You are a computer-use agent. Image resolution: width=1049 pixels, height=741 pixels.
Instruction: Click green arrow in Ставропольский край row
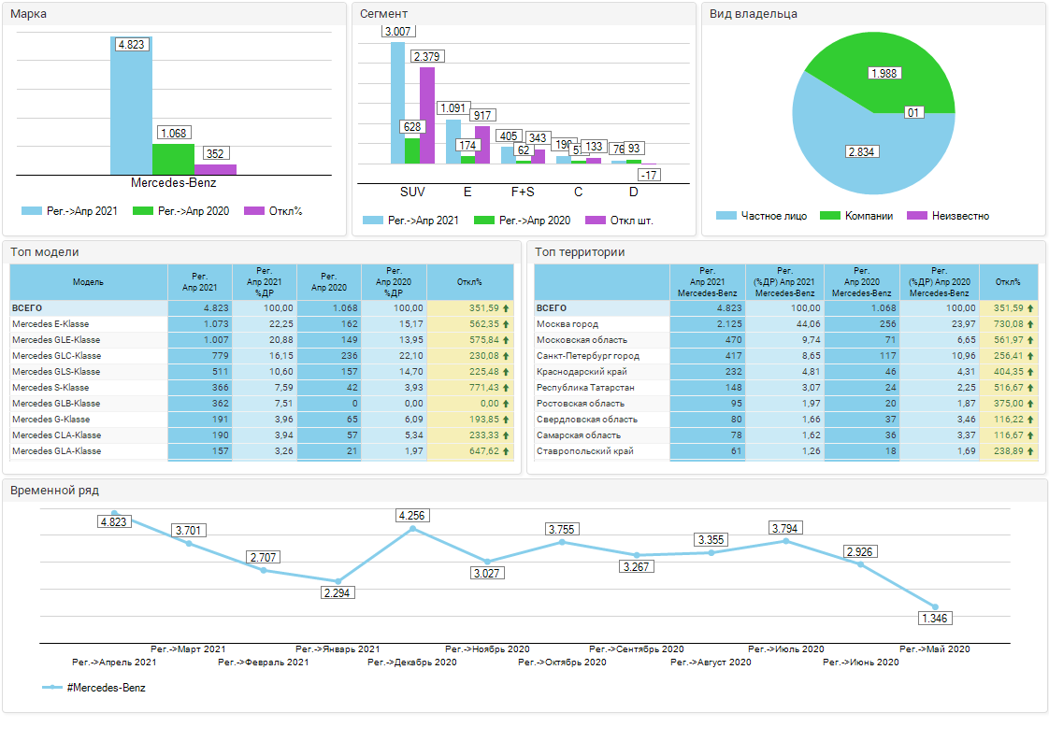tap(1030, 451)
